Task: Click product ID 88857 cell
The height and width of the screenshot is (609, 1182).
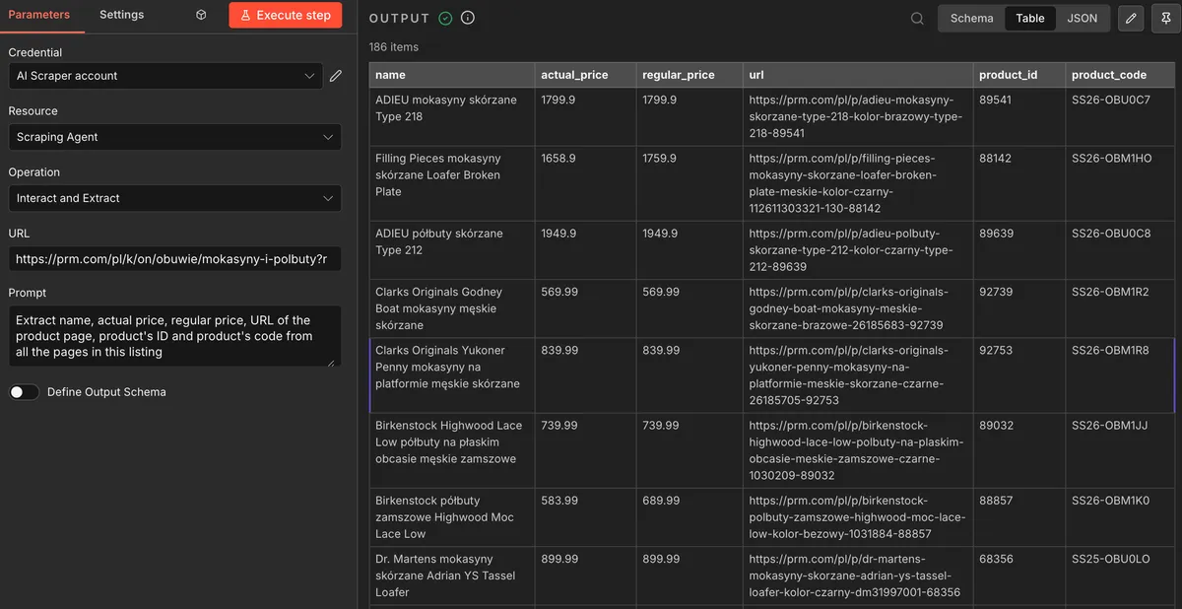Action: tap(1018, 517)
